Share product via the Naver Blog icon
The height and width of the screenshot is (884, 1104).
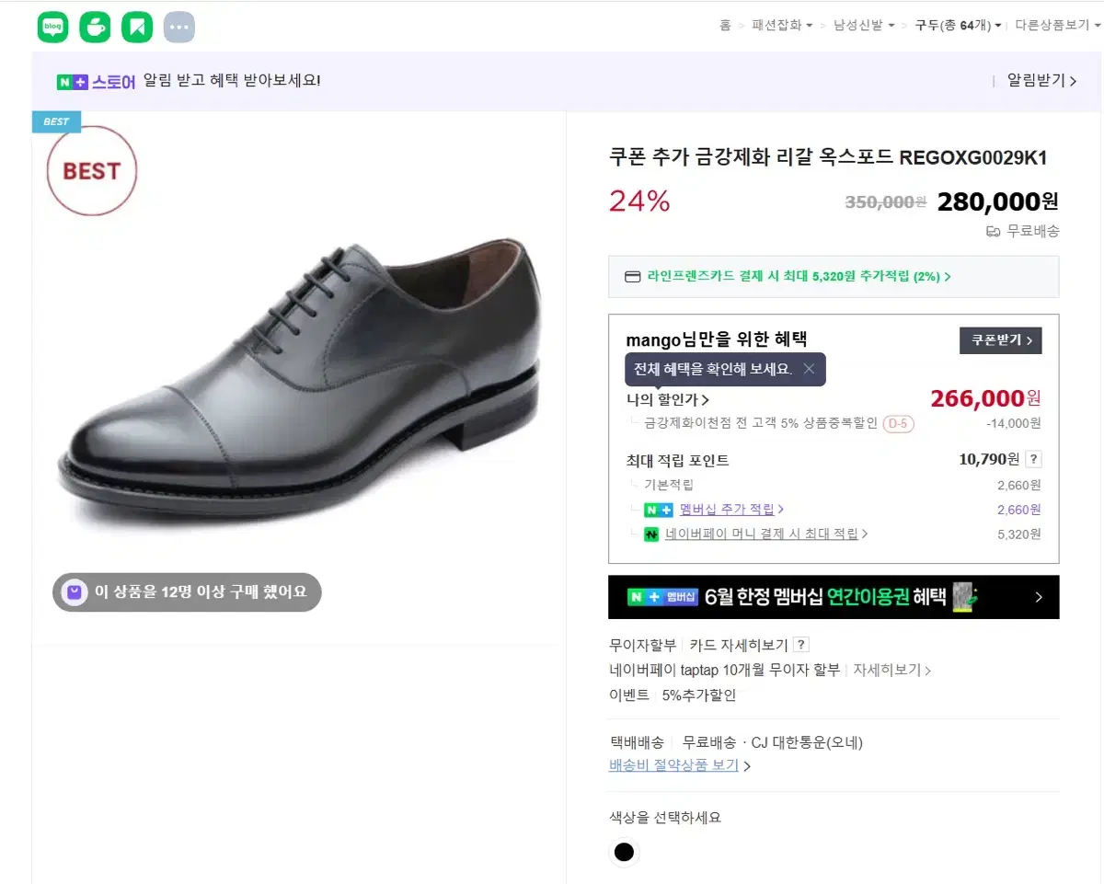52,27
